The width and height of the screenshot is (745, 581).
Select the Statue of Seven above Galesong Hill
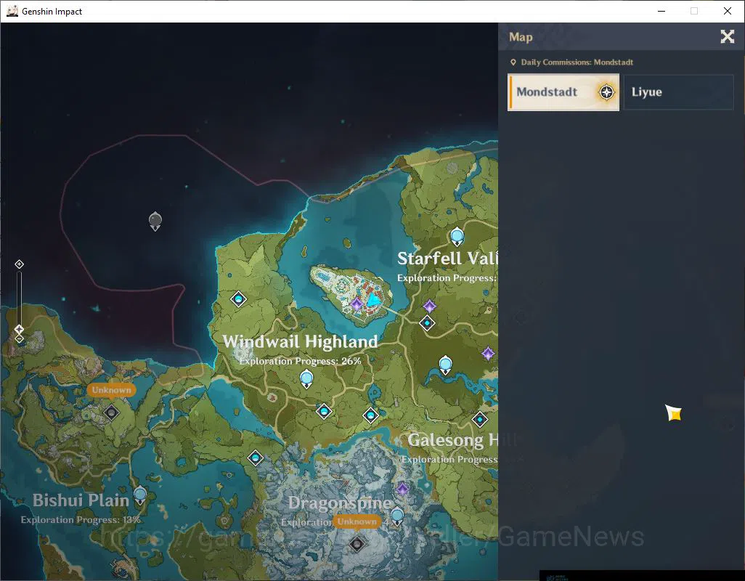coord(445,365)
